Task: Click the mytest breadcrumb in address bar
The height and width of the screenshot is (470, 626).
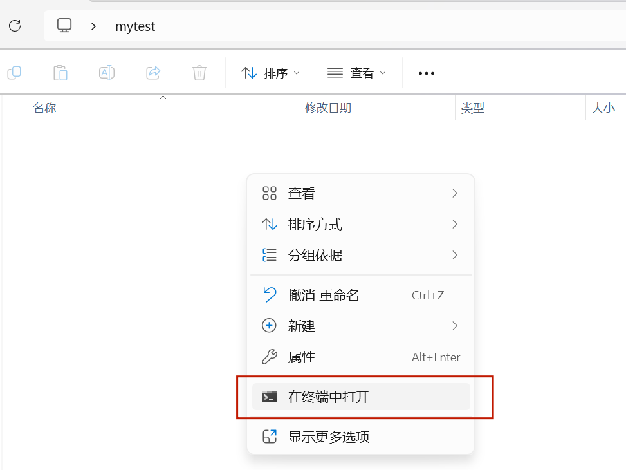Action: pyautogui.click(x=135, y=26)
